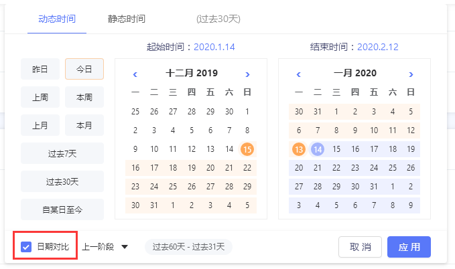Select orange highlighted day 15 in December
This screenshot has height=269, width=455.
pos(247,149)
